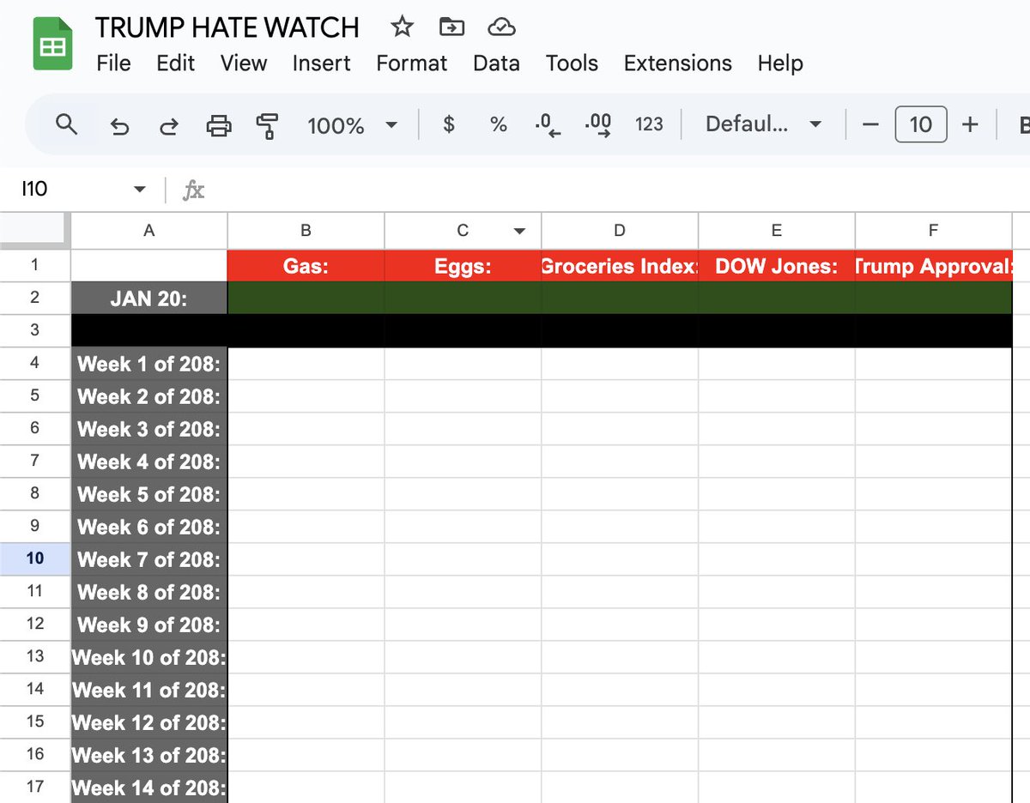Image resolution: width=1030 pixels, height=803 pixels.
Task: Decrease font size with minus button
Action: 870,125
